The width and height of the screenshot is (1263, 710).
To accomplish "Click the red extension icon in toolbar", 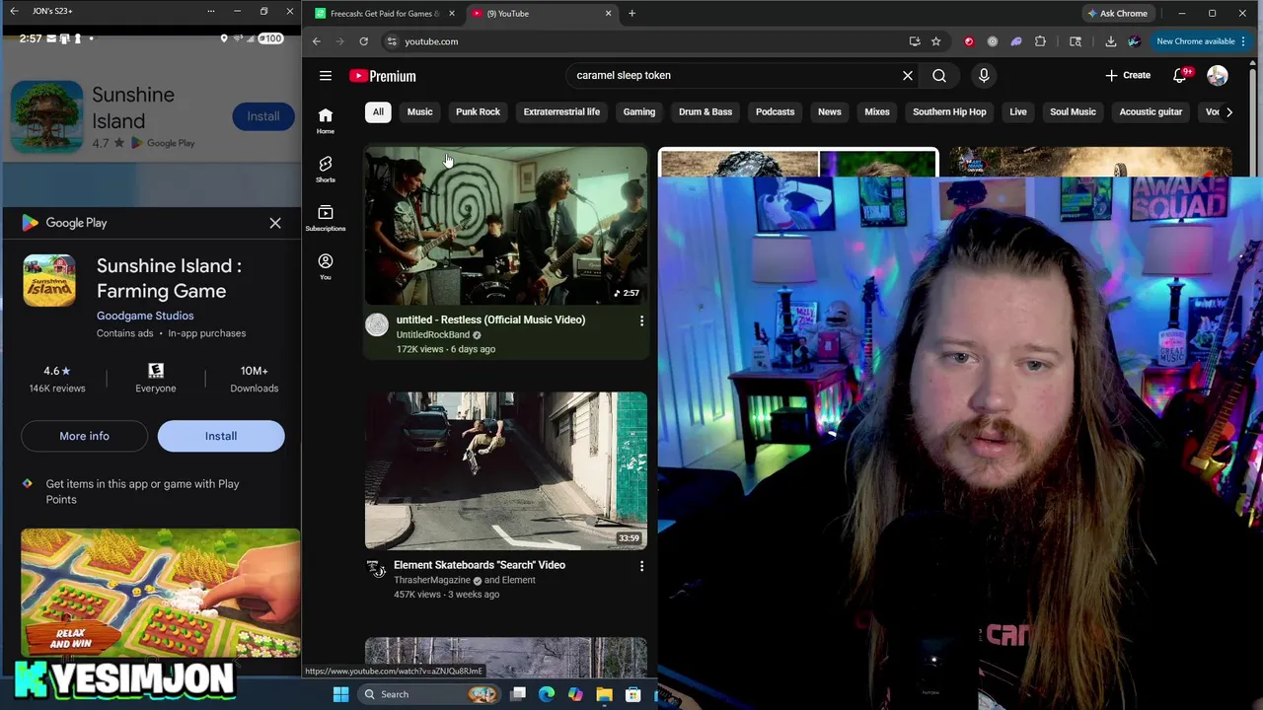I will [x=969, y=41].
